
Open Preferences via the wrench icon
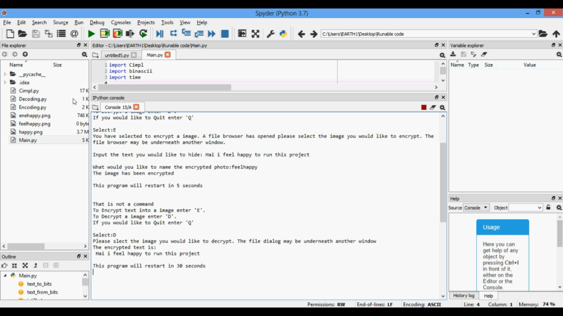pyautogui.click(x=270, y=34)
